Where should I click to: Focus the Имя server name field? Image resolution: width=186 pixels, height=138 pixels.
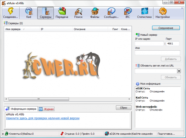(x=157, y=53)
